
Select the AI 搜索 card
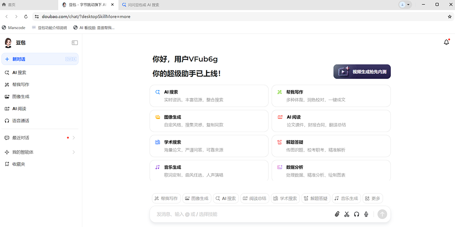click(x=209, y=96)
